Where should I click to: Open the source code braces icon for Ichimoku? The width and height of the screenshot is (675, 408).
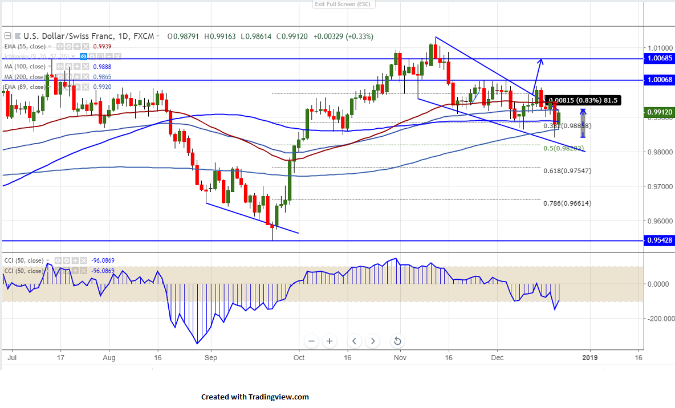coord(101,56)
